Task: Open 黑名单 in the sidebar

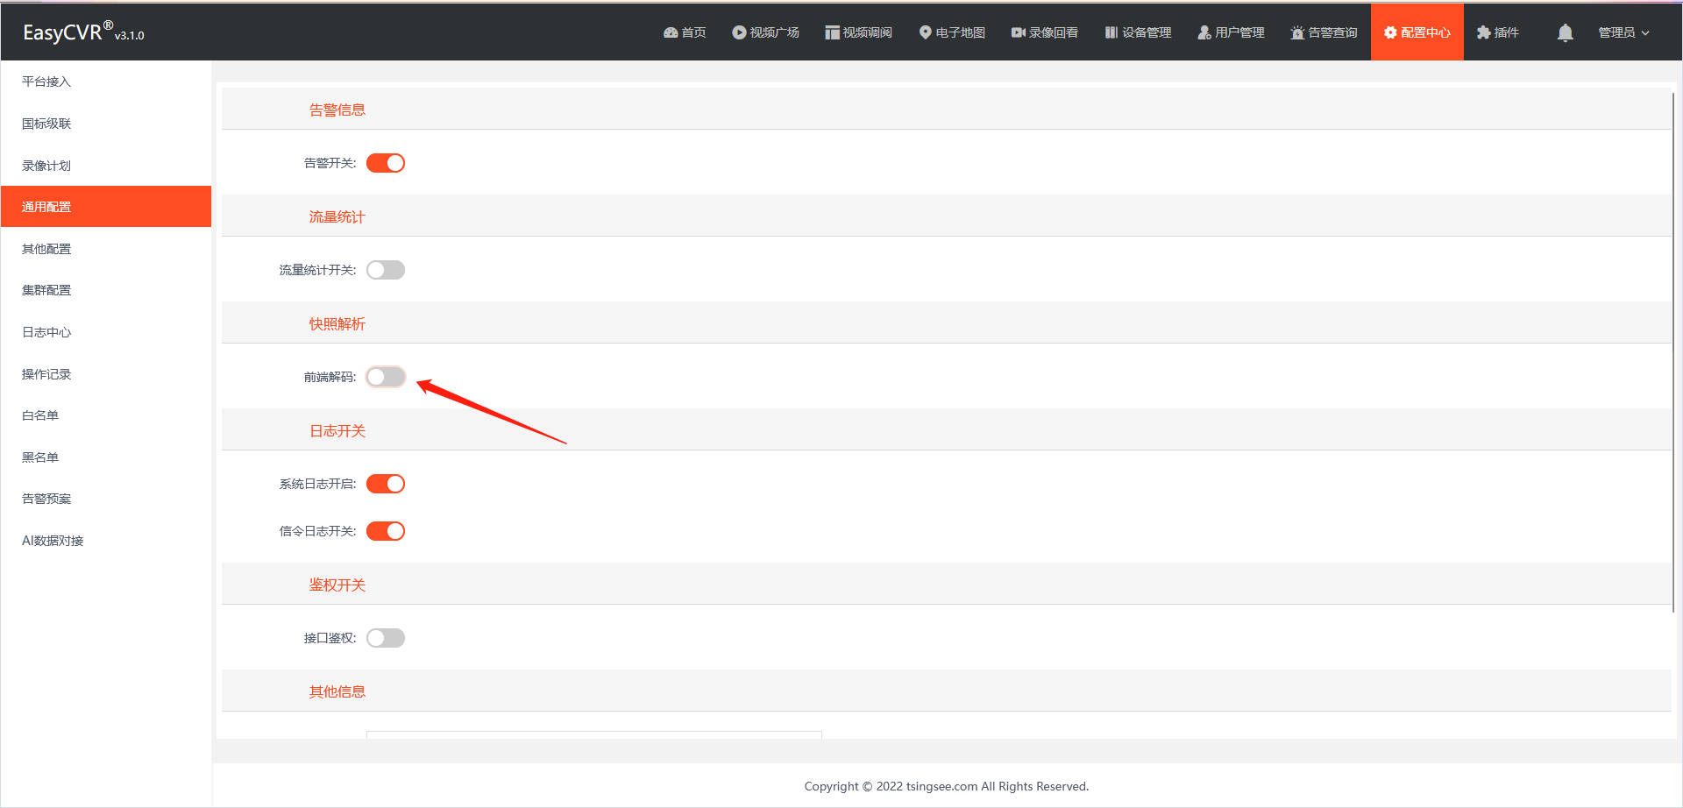Action: pos(106,457)
